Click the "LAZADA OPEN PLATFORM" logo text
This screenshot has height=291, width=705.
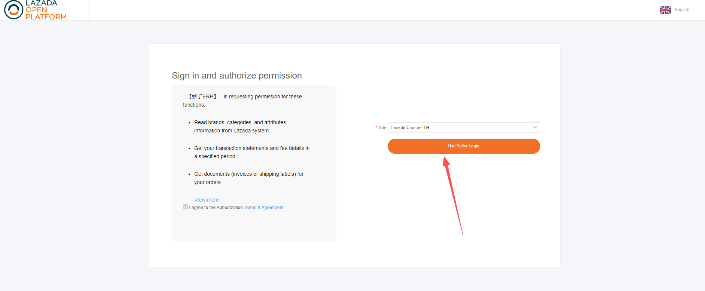click(x=46, y=10)
